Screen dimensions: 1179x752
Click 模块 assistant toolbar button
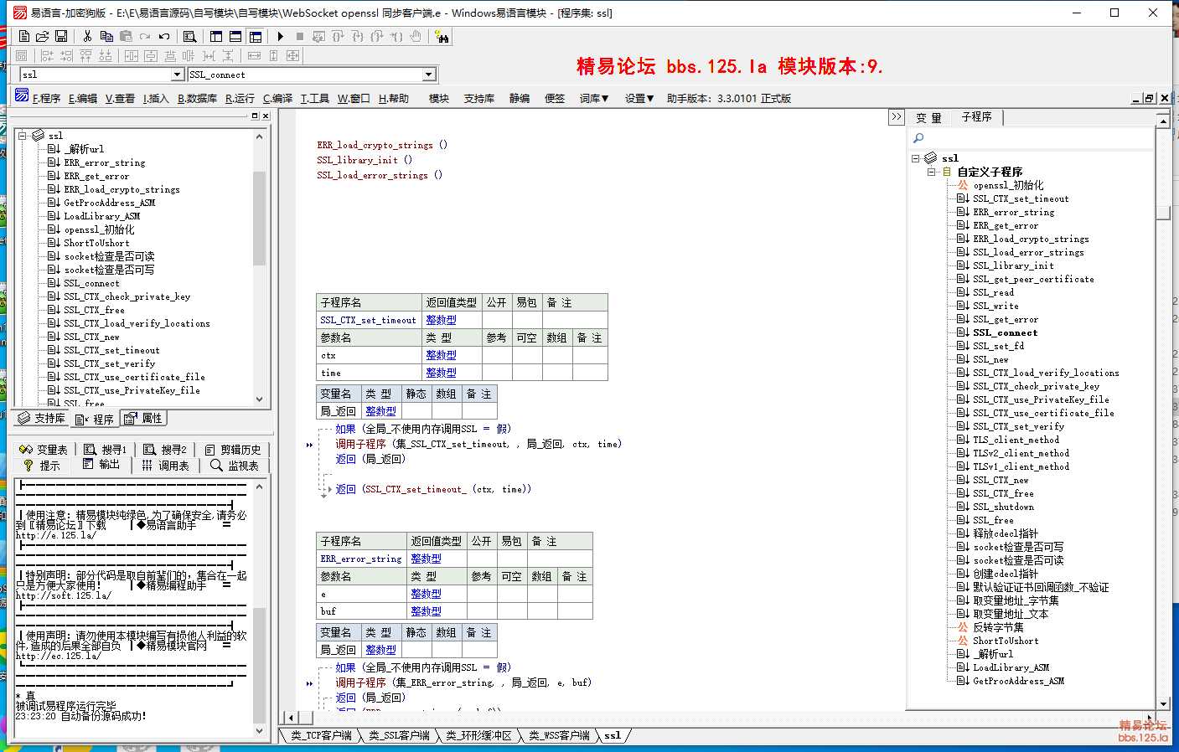click(439, 98)
